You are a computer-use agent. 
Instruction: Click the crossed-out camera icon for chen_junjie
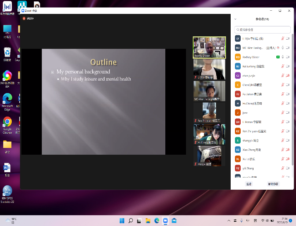[287, 76]
